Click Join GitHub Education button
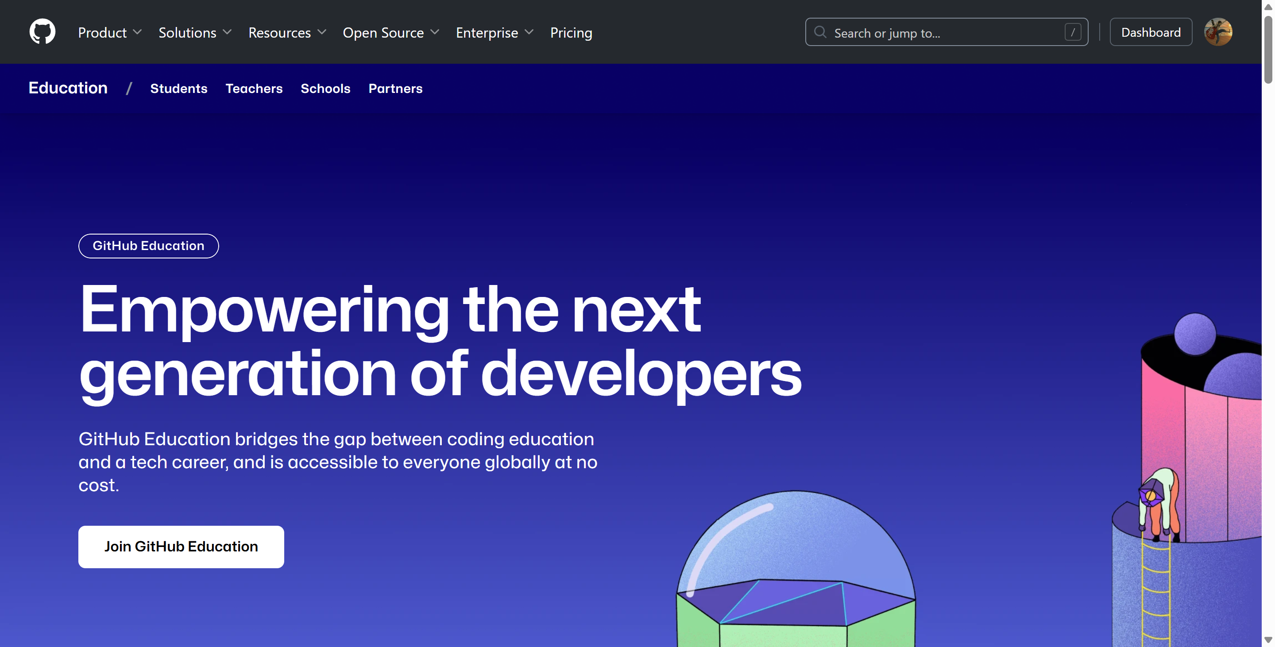 point(181,547)
